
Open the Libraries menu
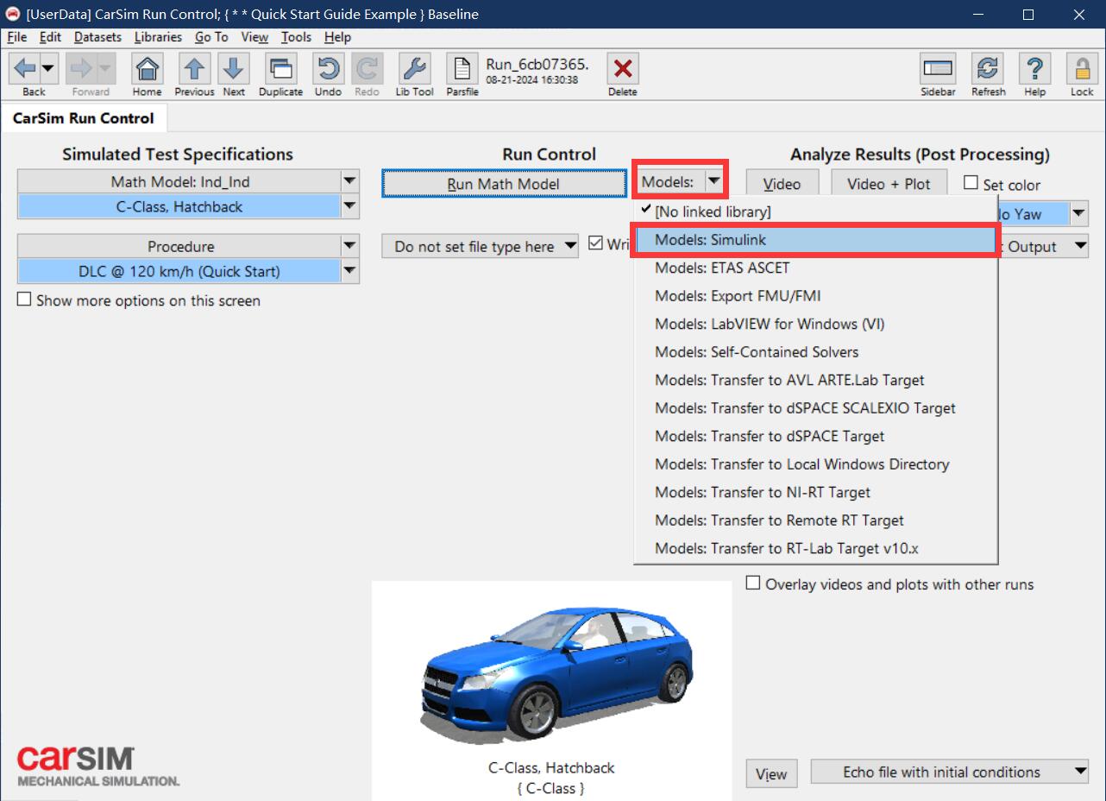[x=158, y=37]
